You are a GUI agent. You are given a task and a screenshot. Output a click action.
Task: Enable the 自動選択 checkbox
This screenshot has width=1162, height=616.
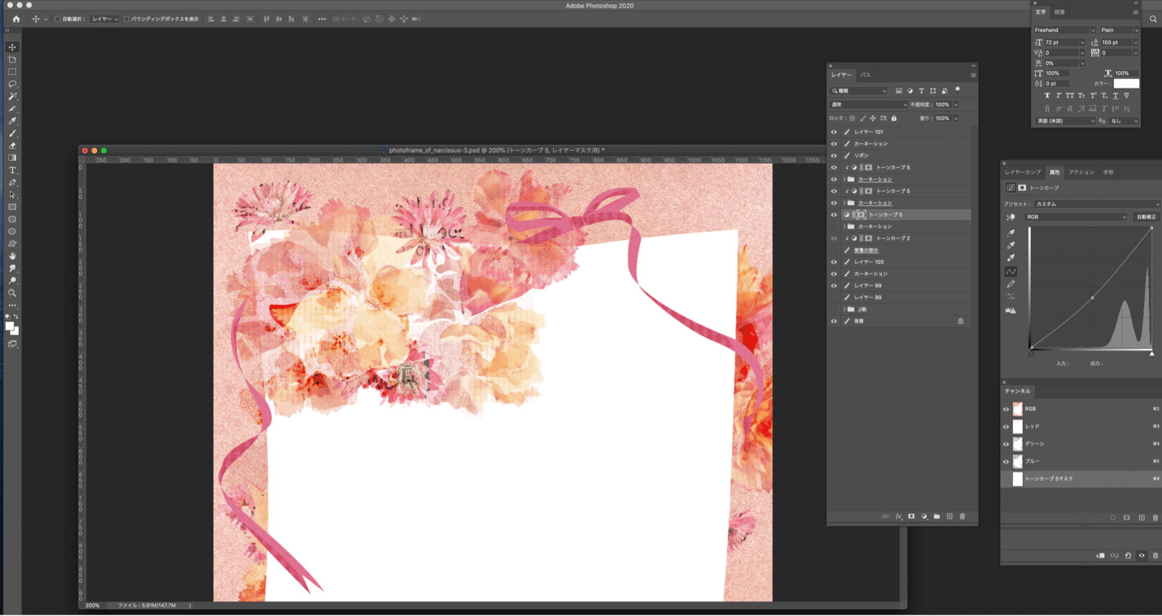click(x=58, y=19)
